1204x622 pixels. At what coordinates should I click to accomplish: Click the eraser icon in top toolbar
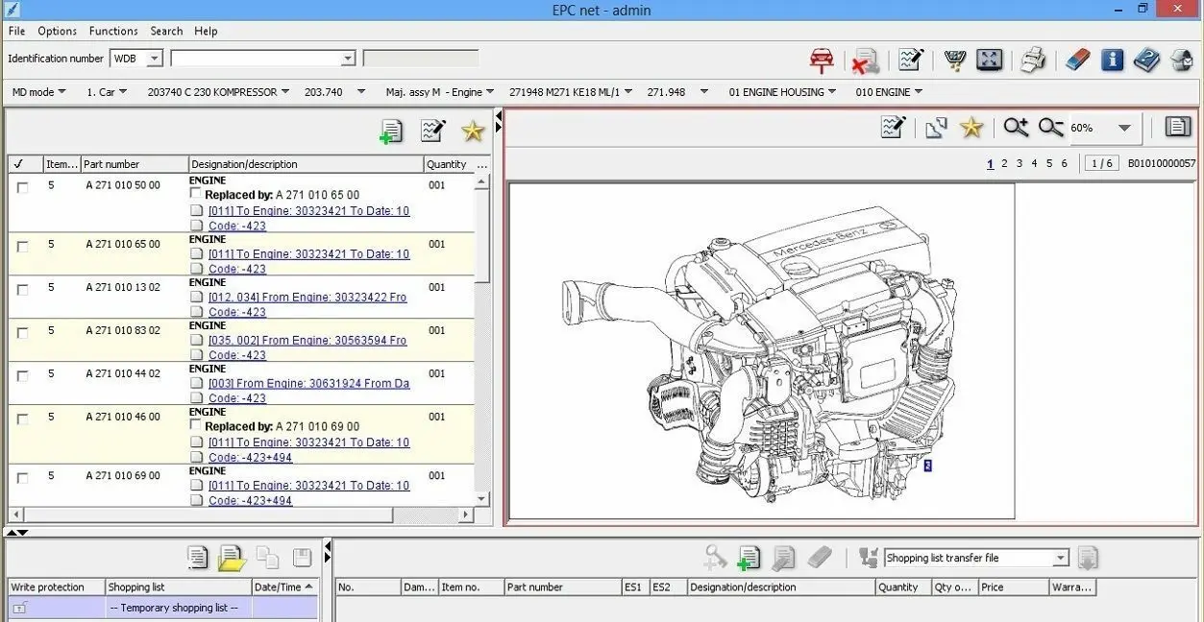coord(1077,60)
